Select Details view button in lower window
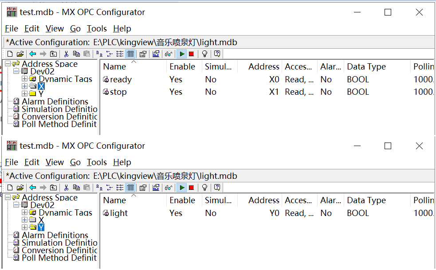The image size is (436, 270). 130,188
